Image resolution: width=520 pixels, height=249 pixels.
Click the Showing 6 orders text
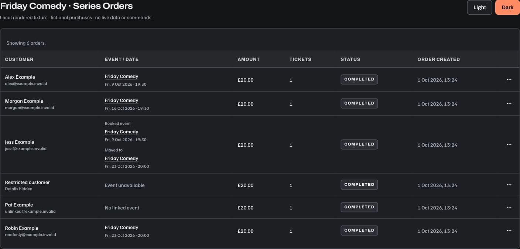click(x=26, y=43)
